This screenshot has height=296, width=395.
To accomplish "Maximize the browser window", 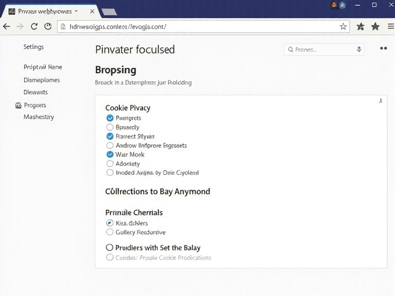I will pos(374,5).
